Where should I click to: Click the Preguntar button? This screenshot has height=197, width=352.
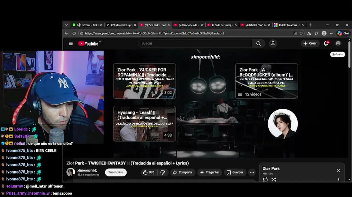click(210, 172)
